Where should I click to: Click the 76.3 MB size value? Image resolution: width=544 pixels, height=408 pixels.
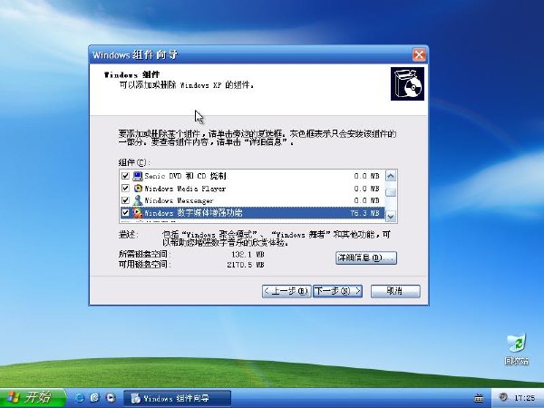click(364, 213)
